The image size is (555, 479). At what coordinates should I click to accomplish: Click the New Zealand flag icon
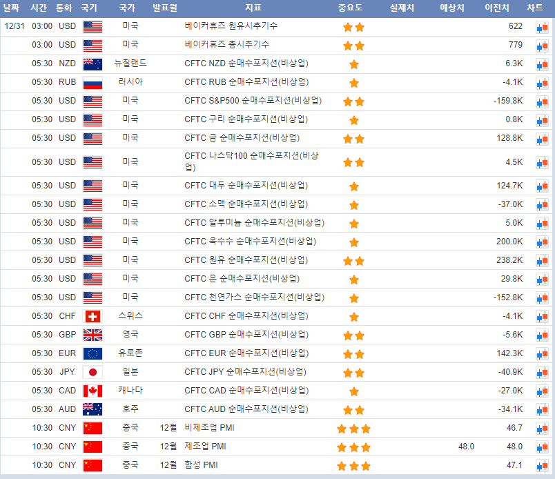click(x=92, y=63)
